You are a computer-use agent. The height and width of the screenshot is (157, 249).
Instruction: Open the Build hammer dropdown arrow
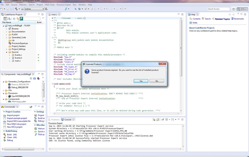click(x=19, y=9)
